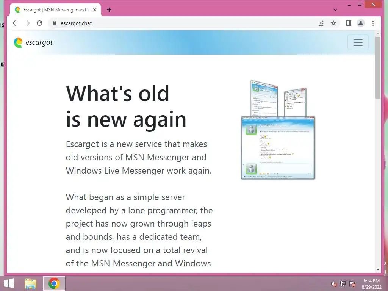Image resolution: width=388 pixels, height=291 pixels.
Task: Click the heading "is new again"
Action: (126, 119)
